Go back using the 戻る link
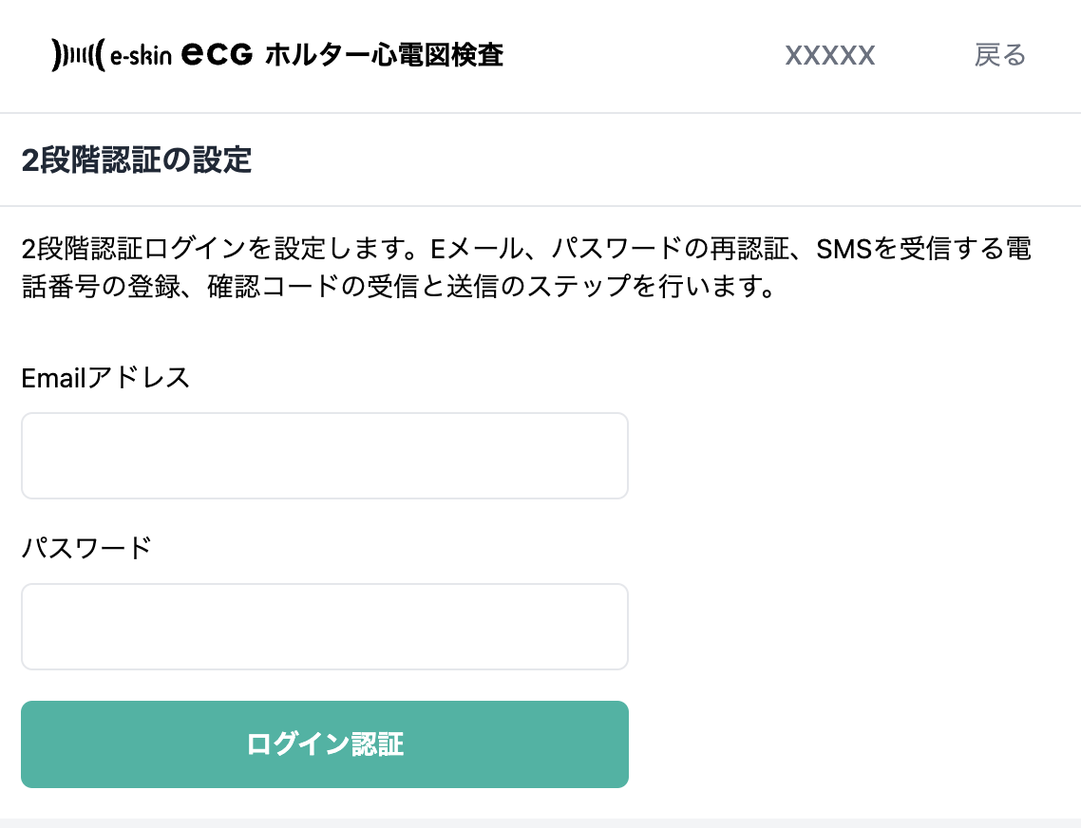 (x=1000, y=56)
